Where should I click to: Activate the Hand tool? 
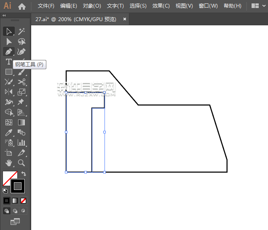(x=8, y=163)
